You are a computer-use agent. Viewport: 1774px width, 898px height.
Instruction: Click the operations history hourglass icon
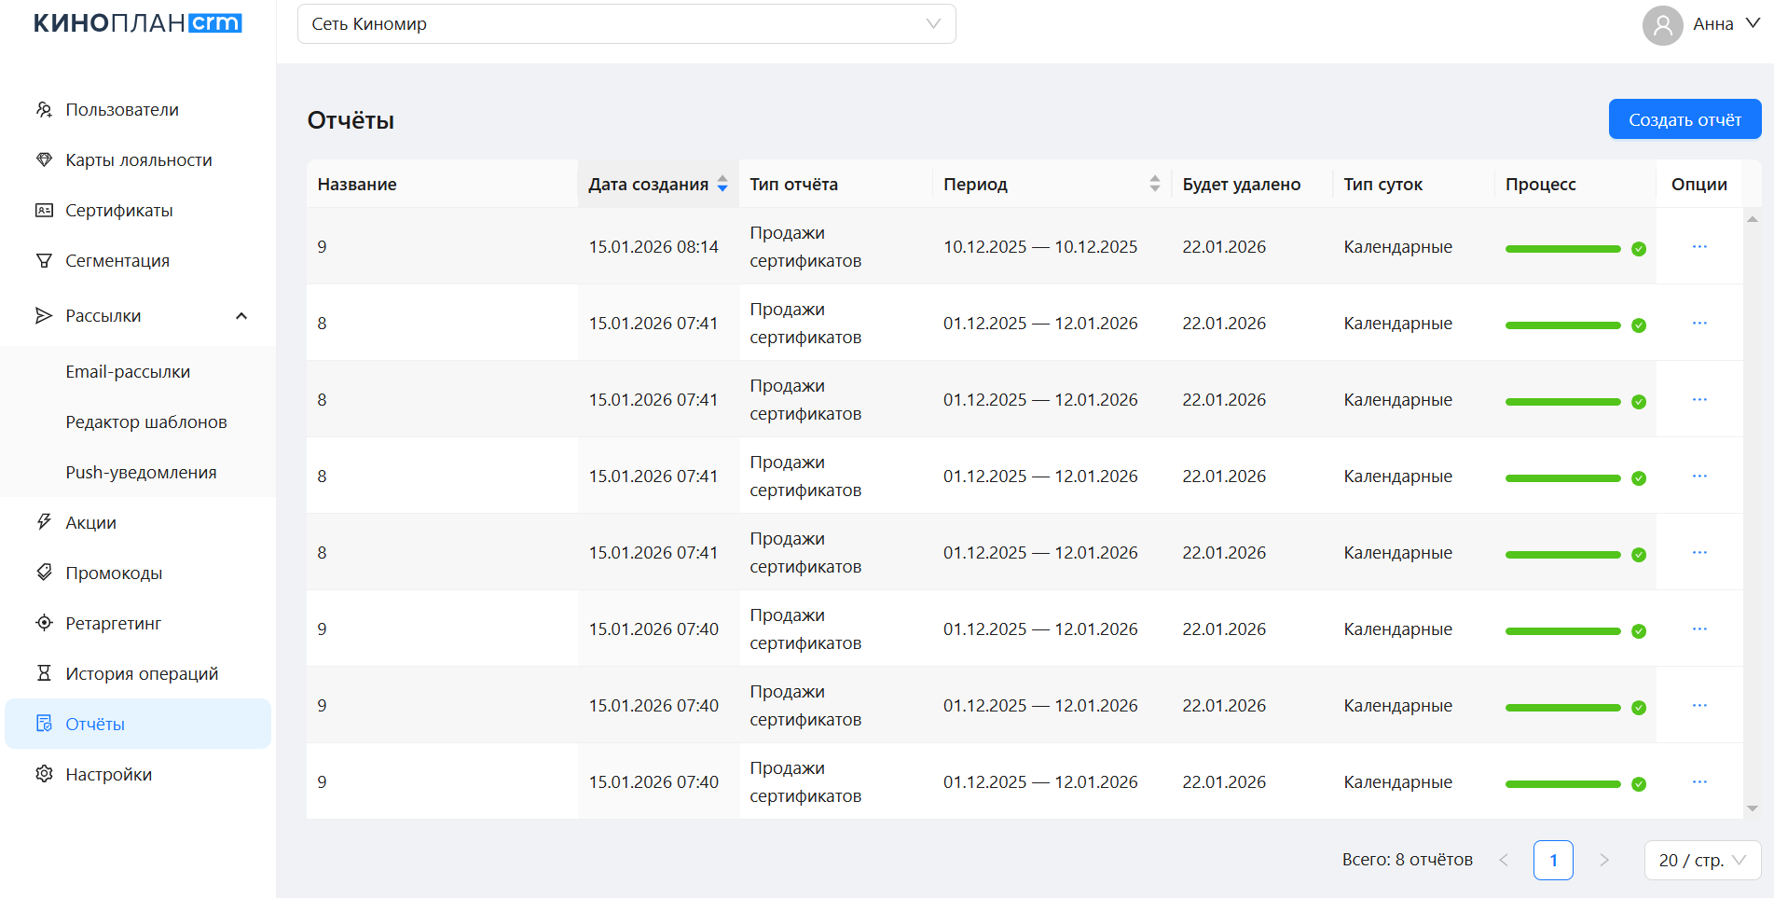44,673
